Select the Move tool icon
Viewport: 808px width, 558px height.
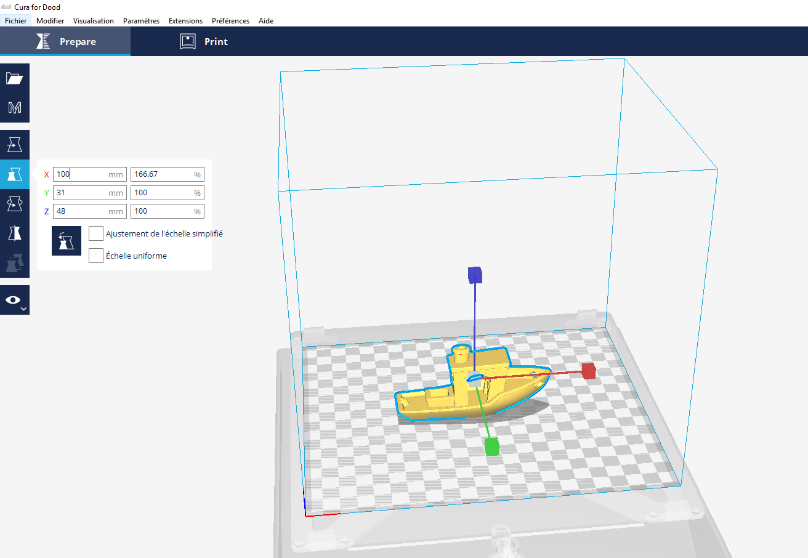[x=15, y=145]
